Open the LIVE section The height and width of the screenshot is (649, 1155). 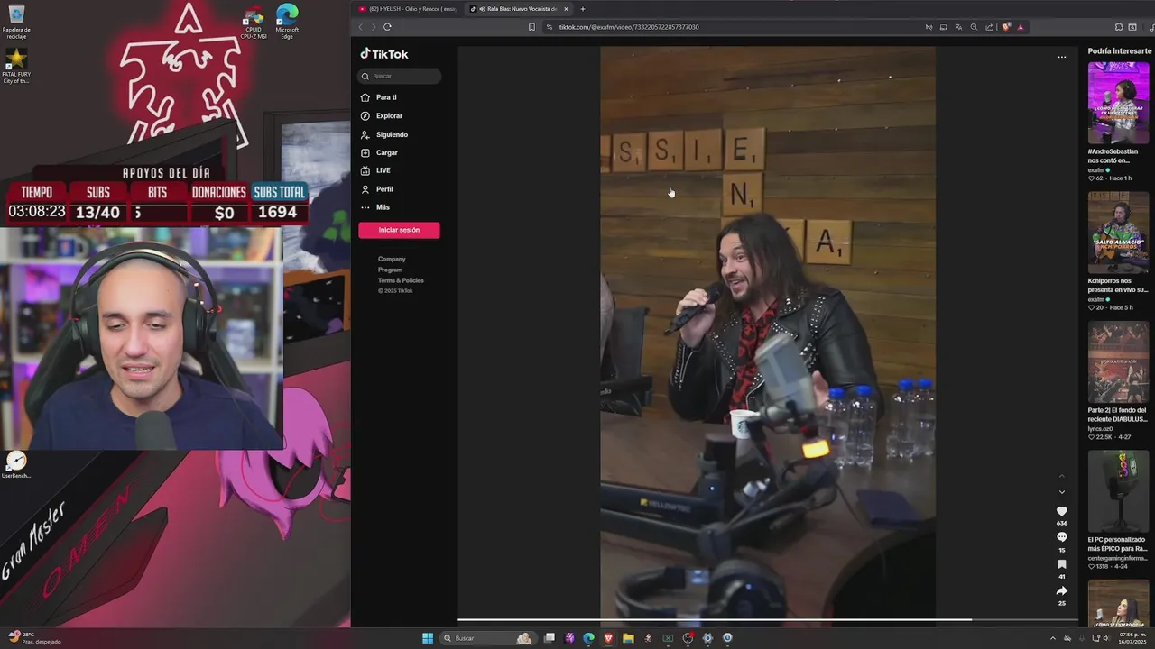click(376, 170)
